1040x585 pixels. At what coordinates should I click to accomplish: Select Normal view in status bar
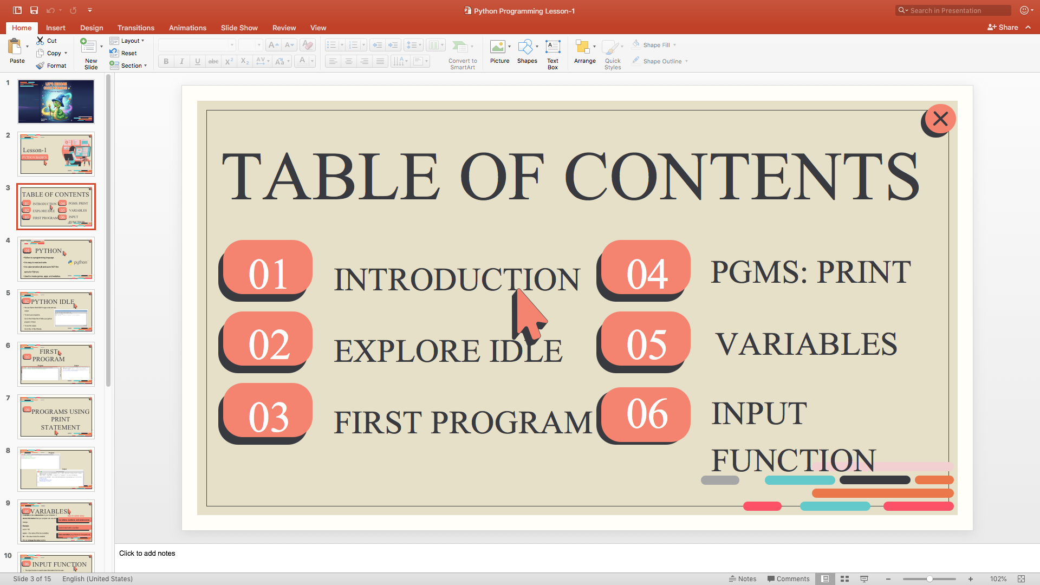(825, 578)
